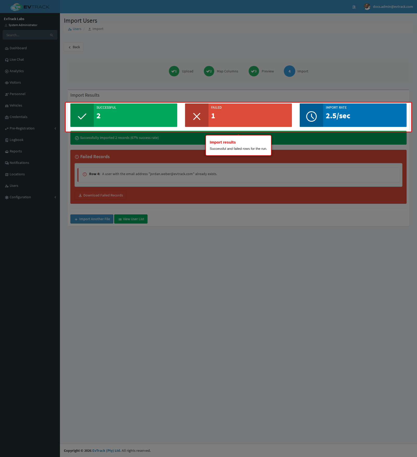
Task: Click the search magnifier icon in the sidebar
Action: 52,35
